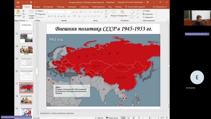
Task: Open the shape fill dropdown
Action: tap(138, 11)
